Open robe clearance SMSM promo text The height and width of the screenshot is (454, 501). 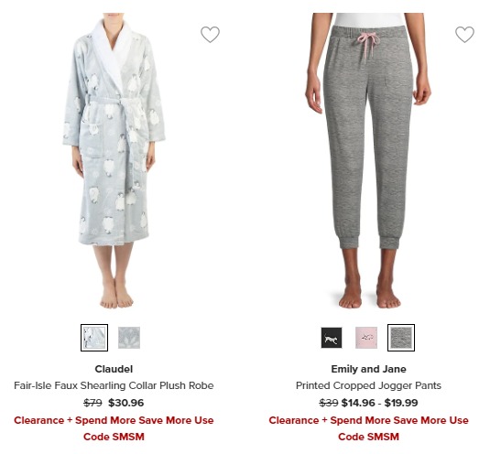coord(114,428)
